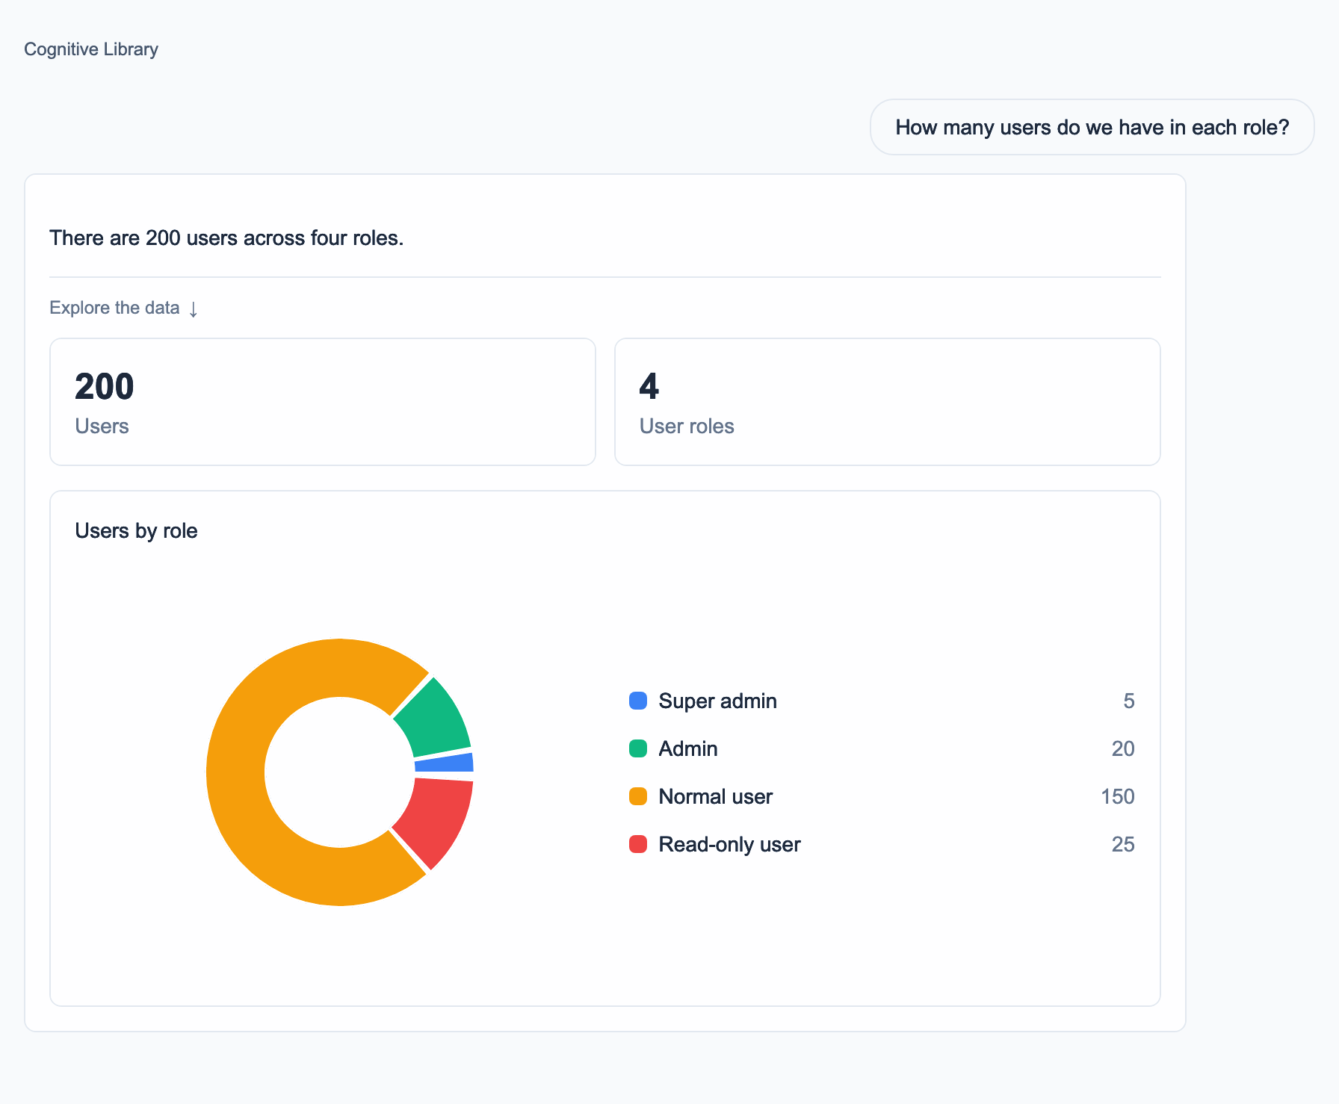This screenshot has height=1104, width=1339.
Task: Click the Cognitive Library title
Action: pyautogui.click(x=91, y=49)
